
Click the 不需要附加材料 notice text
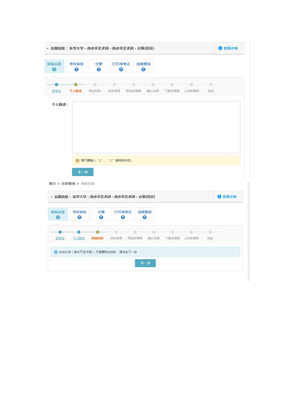click(98, 252)
